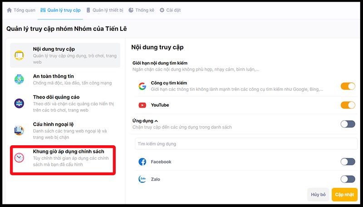The width and height of the screenshot is (363, 207).
Task: Select Nội dung truy cập menu entry
Action: [65, 55]
